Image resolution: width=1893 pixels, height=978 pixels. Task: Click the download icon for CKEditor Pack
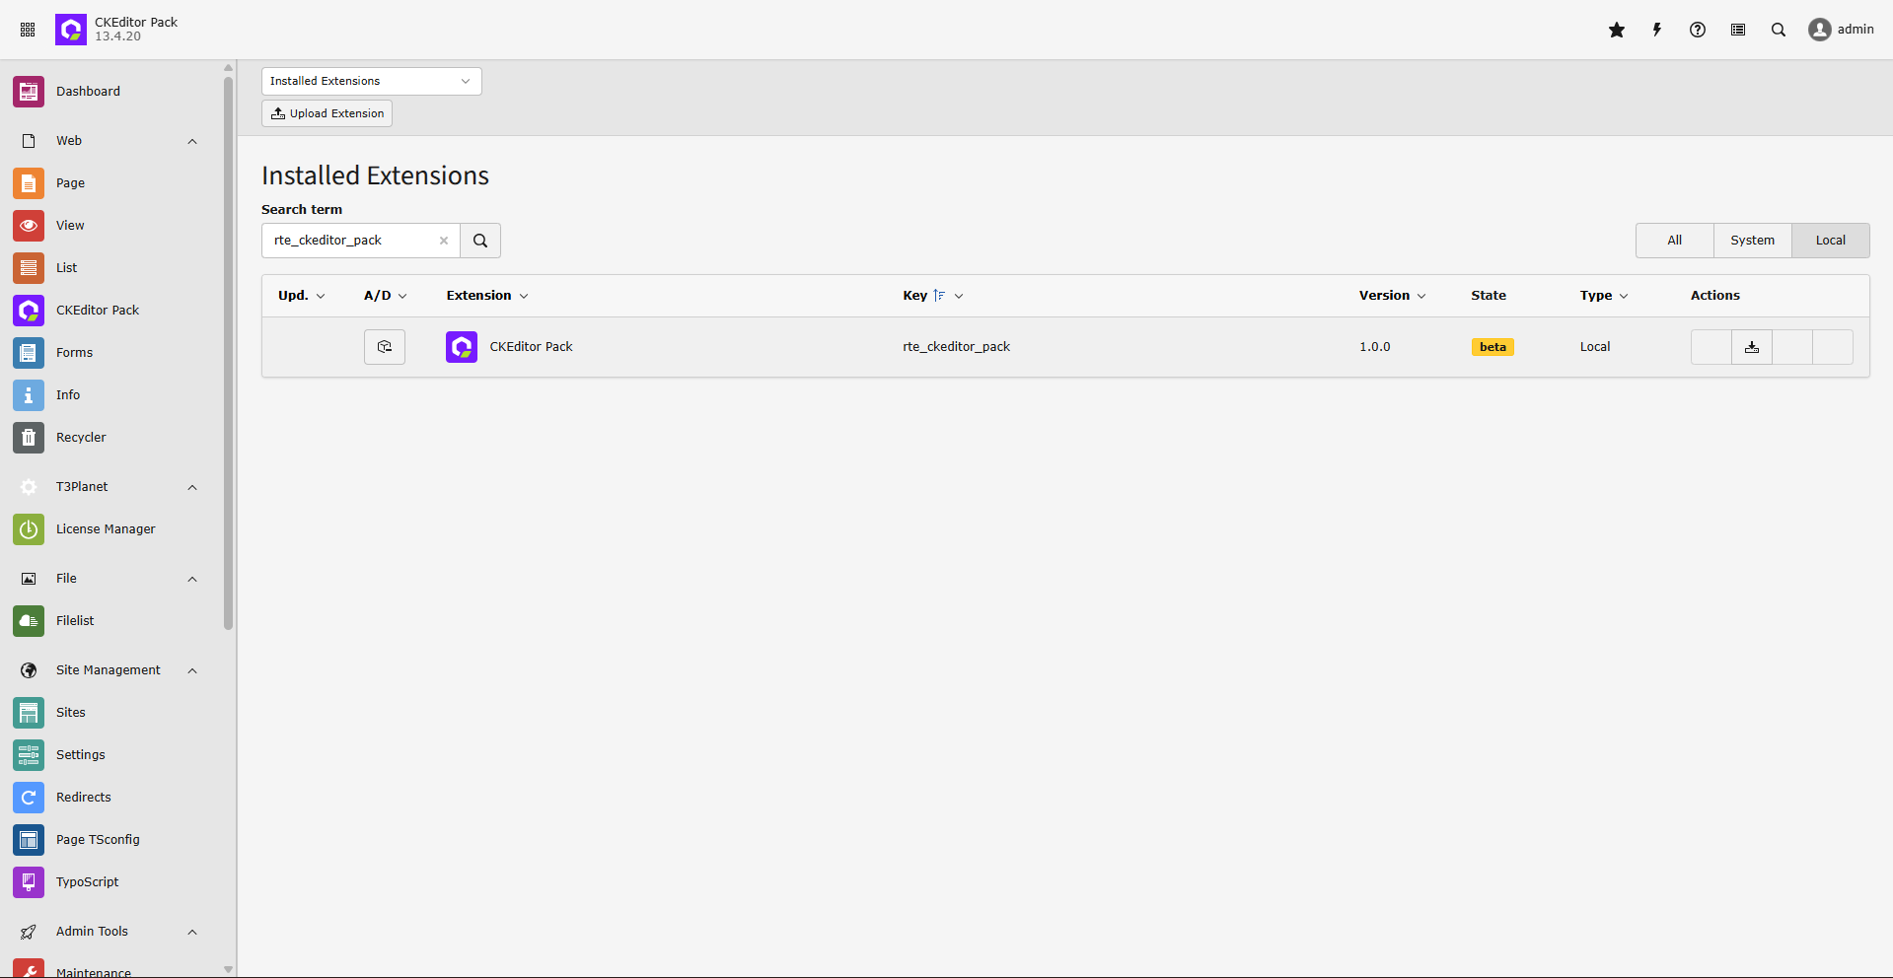point(1751,347)
